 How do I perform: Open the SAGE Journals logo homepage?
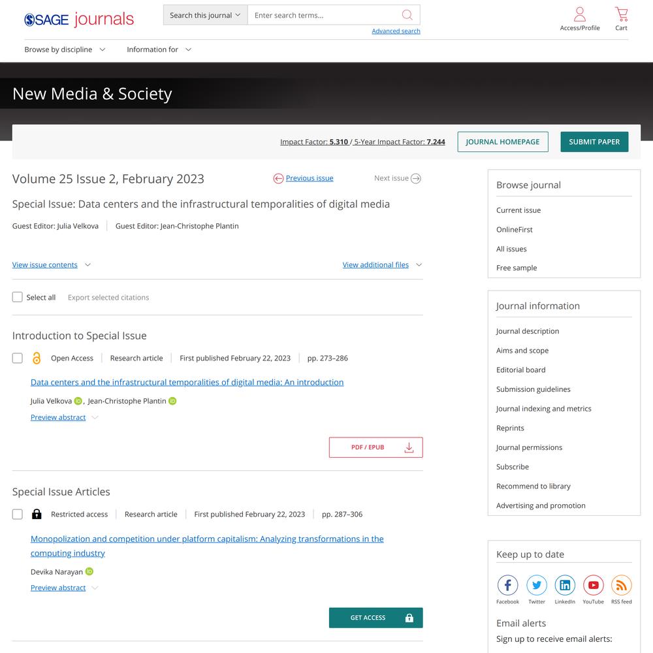(x=79, y=19)
